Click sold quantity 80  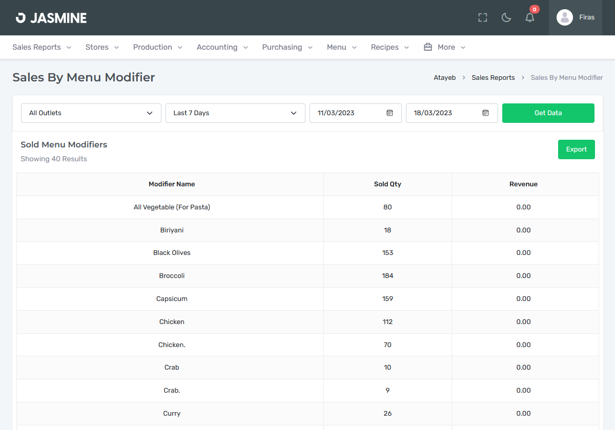point(387,207)
